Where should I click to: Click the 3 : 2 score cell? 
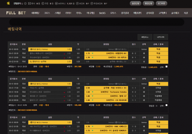134,92
